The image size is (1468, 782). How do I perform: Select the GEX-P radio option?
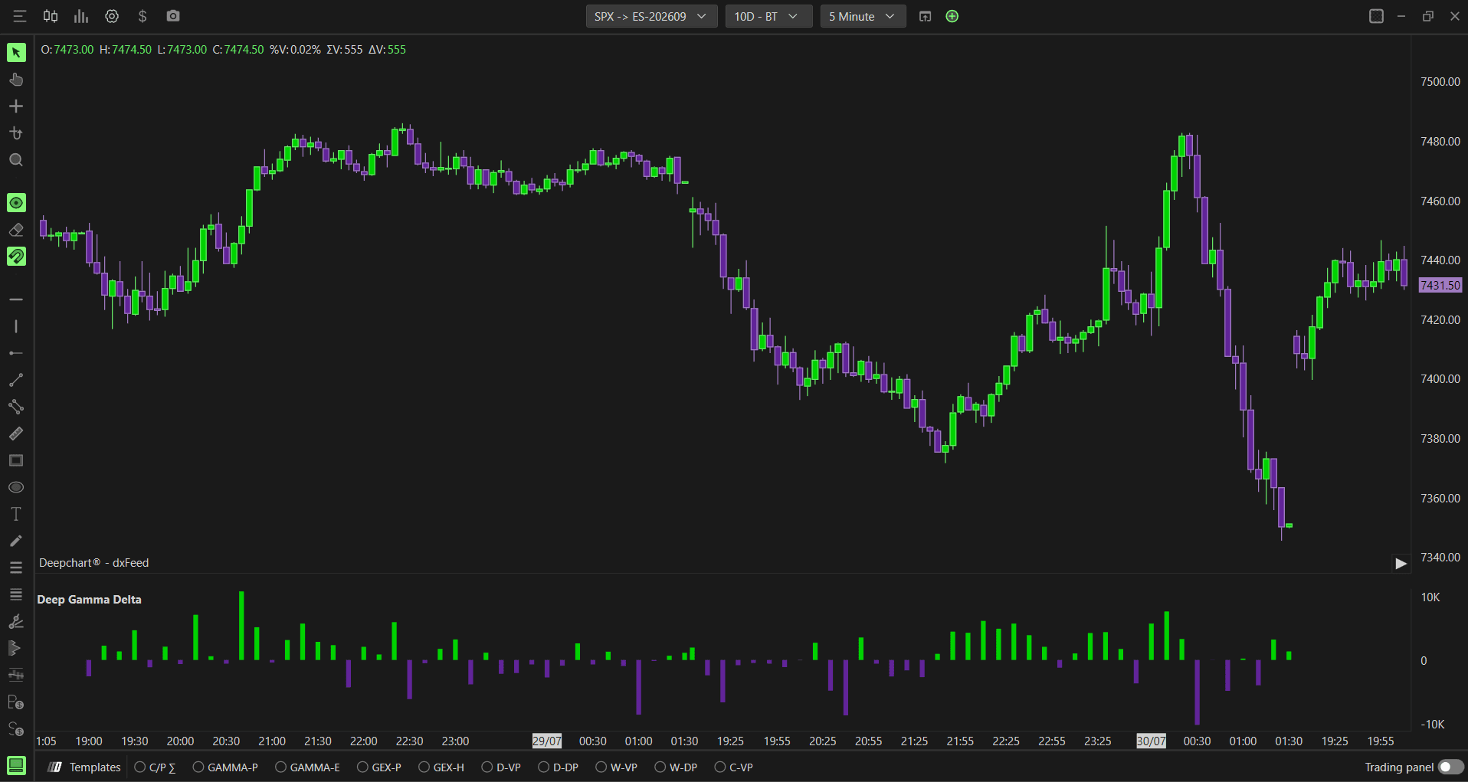pos(379,767)
